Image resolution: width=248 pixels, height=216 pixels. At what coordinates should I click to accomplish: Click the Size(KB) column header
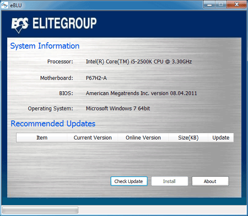188,137
